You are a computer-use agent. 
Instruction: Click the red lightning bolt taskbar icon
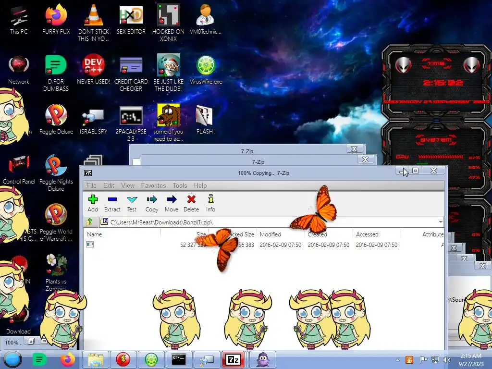coord(123,359)
